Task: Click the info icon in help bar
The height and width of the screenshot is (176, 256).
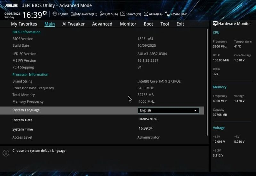Action: click(x=6, y=153)
